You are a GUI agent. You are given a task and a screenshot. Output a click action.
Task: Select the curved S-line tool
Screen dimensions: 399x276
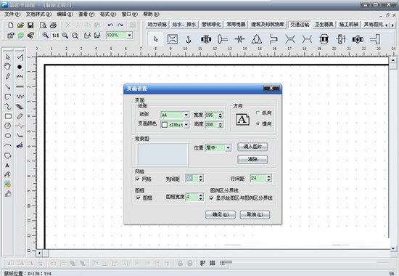[x=8, y=107]
